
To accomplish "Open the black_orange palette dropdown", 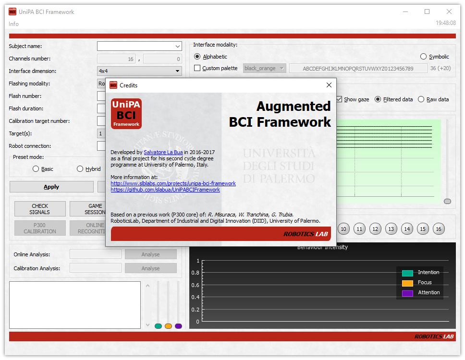I will (x=265, y=68).
